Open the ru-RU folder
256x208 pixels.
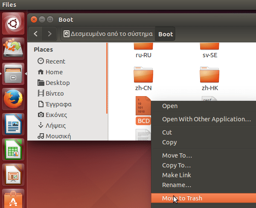[144, 50]
